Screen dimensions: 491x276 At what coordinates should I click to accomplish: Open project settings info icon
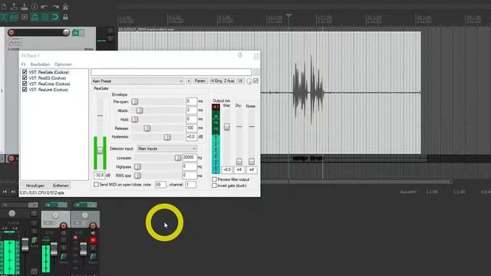pos(35,6)
